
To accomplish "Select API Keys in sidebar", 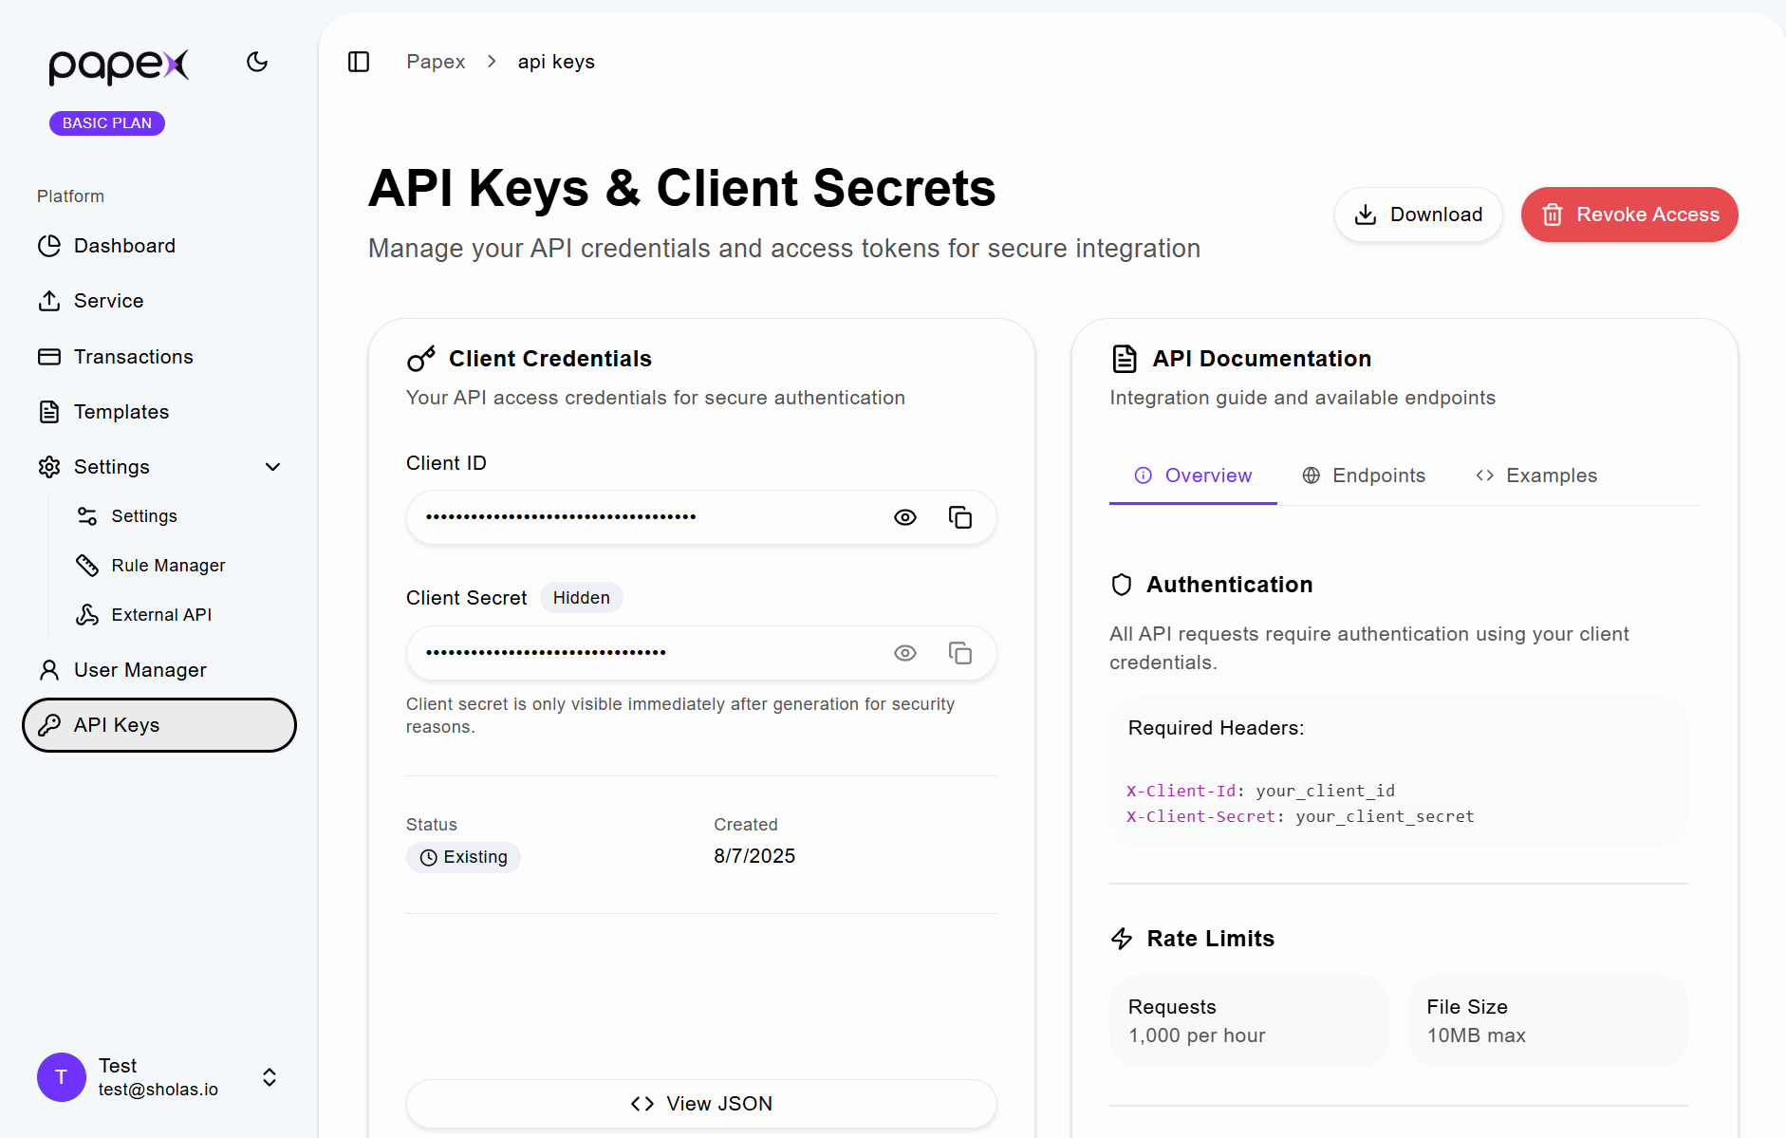I will click(x=159, y=725).
